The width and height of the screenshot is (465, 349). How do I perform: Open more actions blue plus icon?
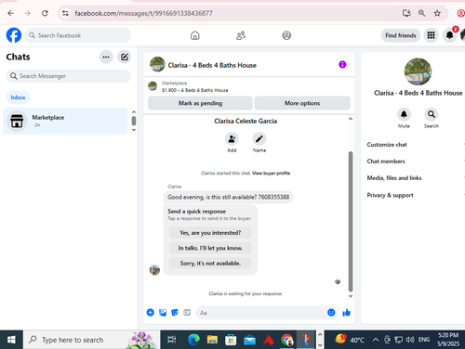151,313
